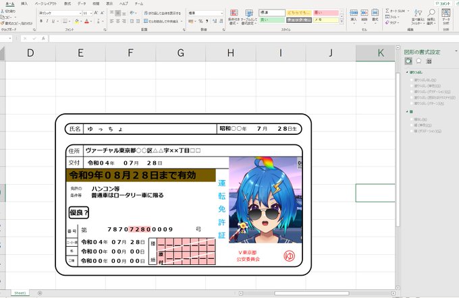Click the cut scissors icon in clipboard group
459x298 pixels.
click(x=2, y=11)
